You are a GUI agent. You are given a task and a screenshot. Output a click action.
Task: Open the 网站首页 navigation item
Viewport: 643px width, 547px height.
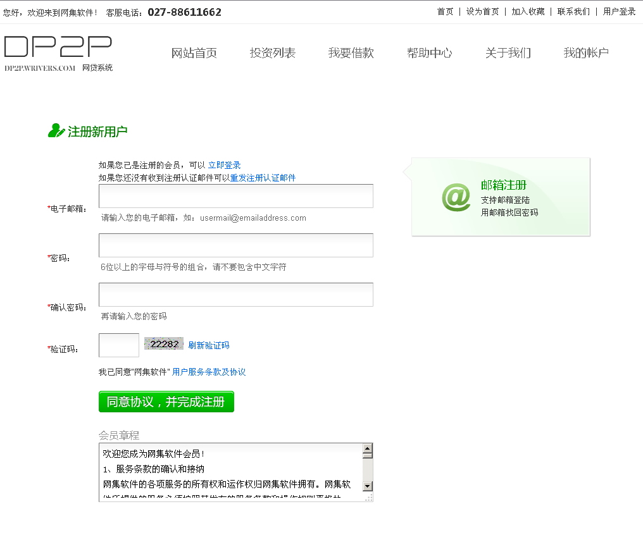tap(194, 53)
